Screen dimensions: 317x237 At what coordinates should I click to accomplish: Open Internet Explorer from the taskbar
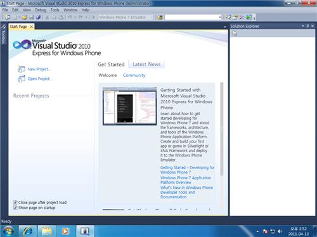pyautogui.click(x=28, y=231)
